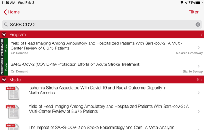This screenshot has width=204, height=130.
Task: Tap the back chevron next to Home
Action: pyautogui.click(x=5, y=12)
